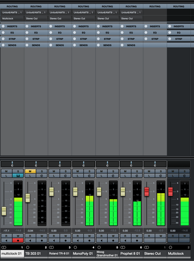This screenshot has height=261, width=194.
Task: Bypass inserts on multiclock 01 channel
Action: 3,26
